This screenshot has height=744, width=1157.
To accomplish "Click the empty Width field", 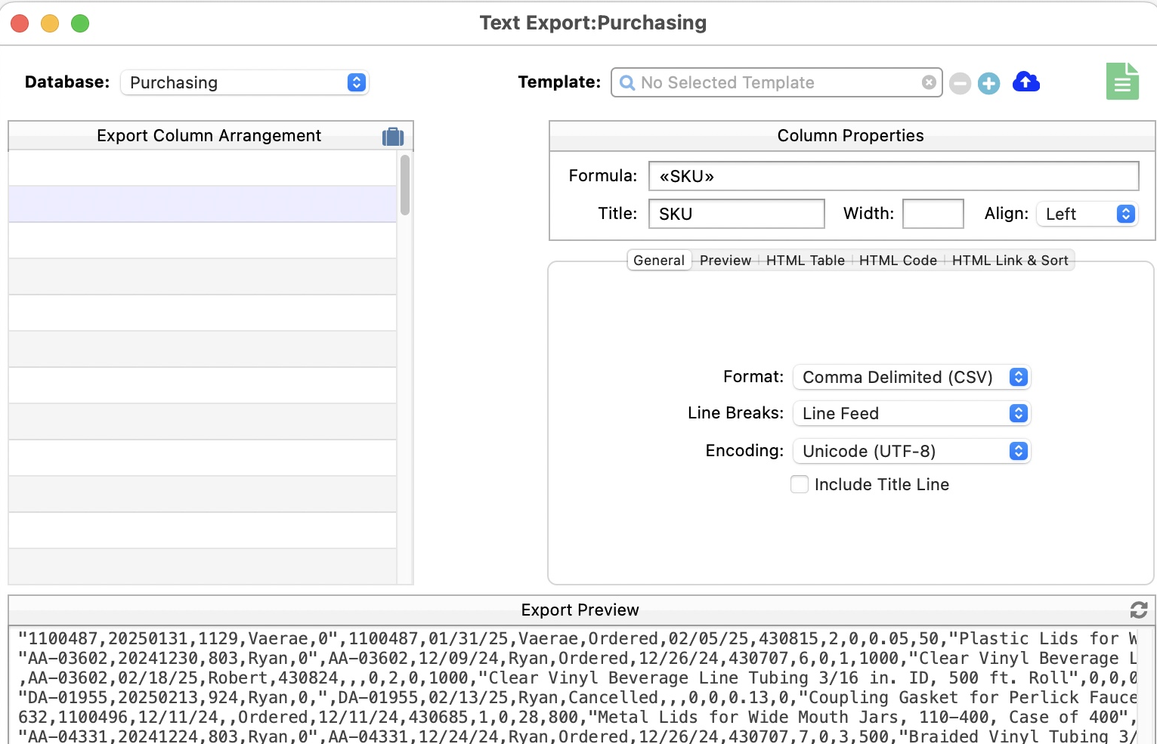I will coord(933,214).
